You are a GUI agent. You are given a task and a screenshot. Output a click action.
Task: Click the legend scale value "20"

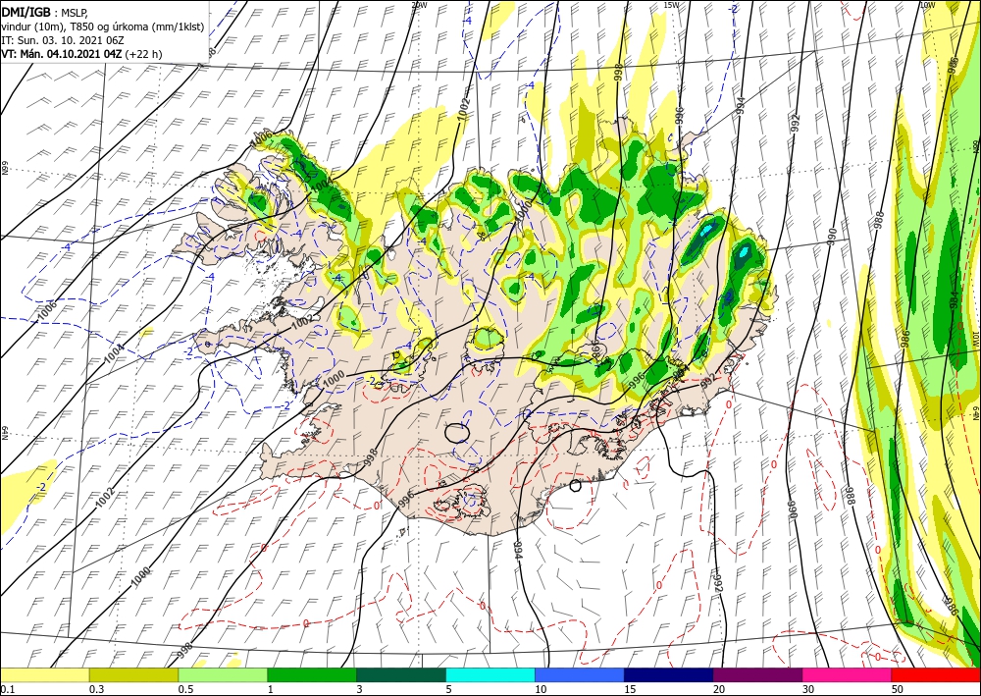click(718, 689)
